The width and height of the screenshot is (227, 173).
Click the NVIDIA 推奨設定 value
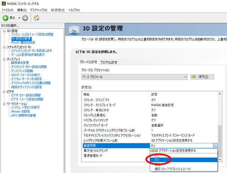(162, 105)
